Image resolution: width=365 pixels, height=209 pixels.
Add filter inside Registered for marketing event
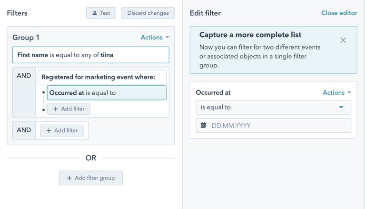click(x=69, y=109)
